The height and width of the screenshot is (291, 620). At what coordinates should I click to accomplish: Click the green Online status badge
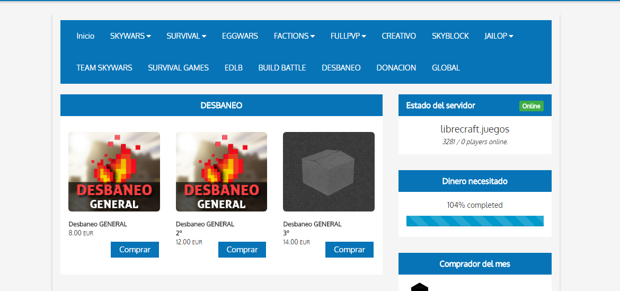pos(532,106)
